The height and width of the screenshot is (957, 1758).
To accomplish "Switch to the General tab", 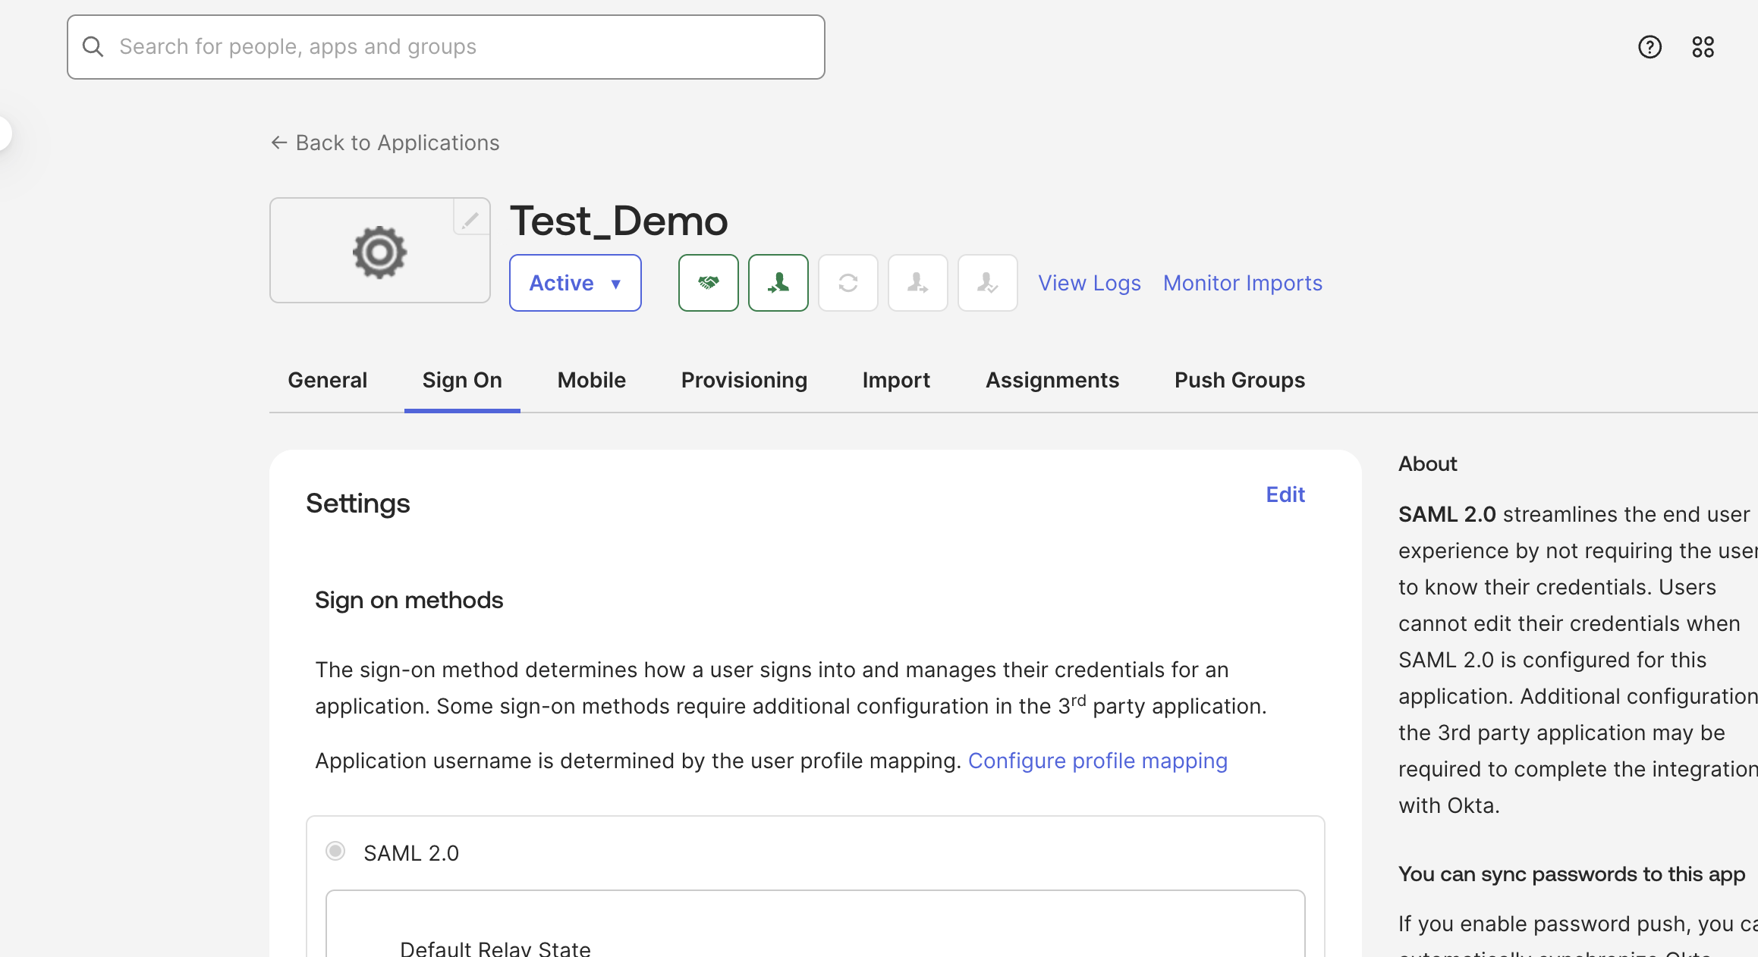I will [x=327, y=380].
